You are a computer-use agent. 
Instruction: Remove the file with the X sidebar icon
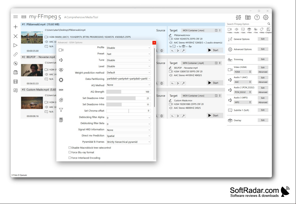pos(15,36)
